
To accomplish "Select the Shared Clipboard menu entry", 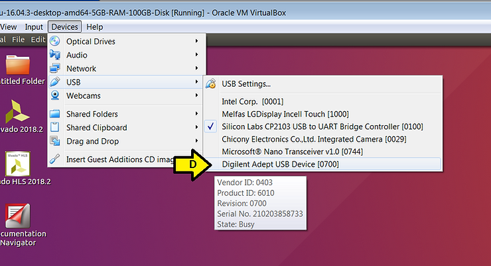I will tap(127, 128).
